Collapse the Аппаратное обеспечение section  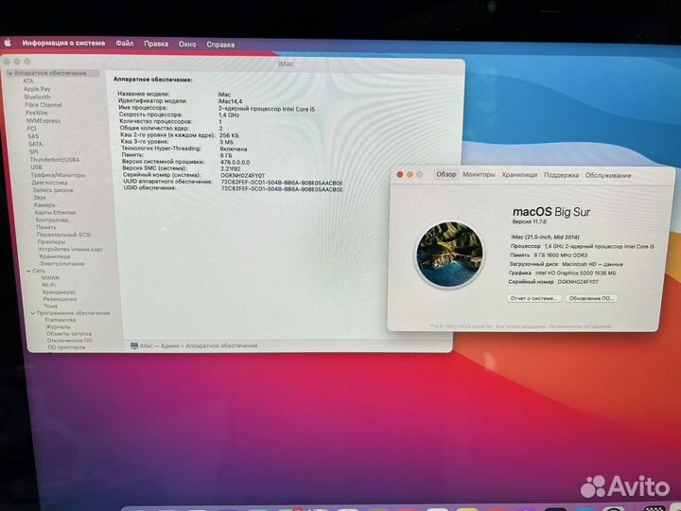10,73
